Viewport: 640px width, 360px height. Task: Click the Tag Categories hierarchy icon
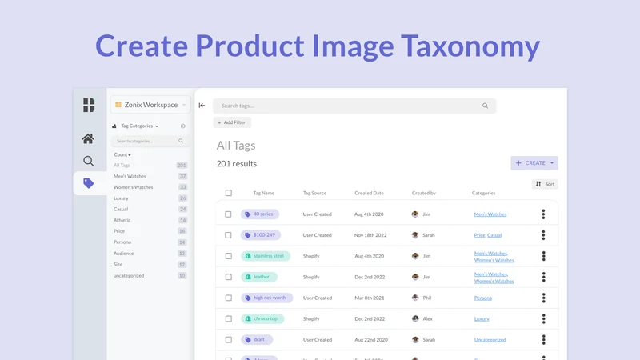click(114, 126)
